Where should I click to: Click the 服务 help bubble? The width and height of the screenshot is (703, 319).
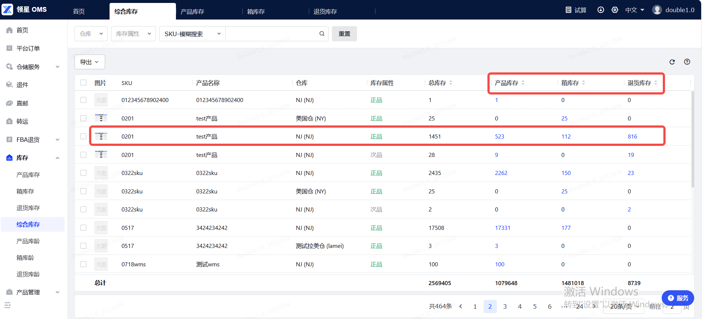coord(678,298)
